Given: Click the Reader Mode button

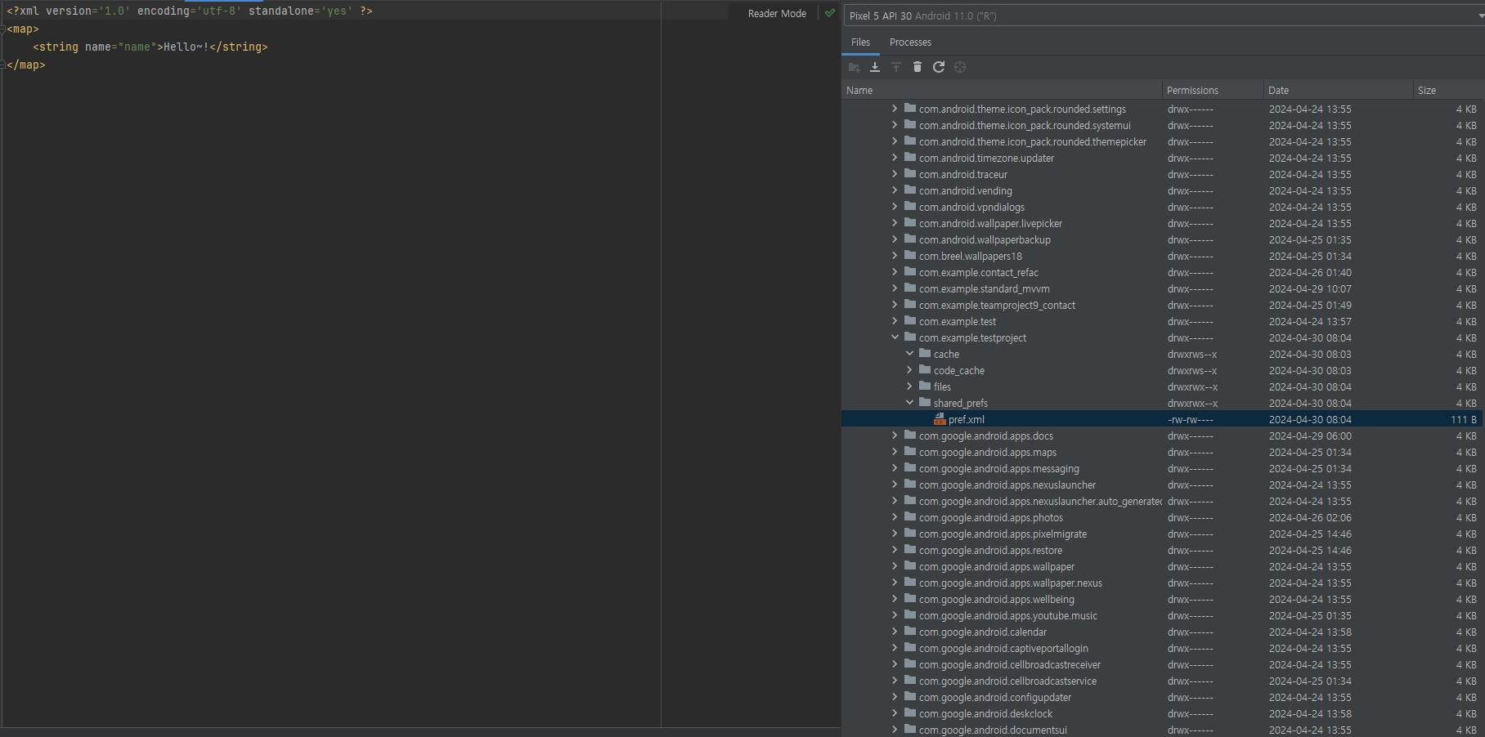Looking at the screenshot, I should click(777, 14).
